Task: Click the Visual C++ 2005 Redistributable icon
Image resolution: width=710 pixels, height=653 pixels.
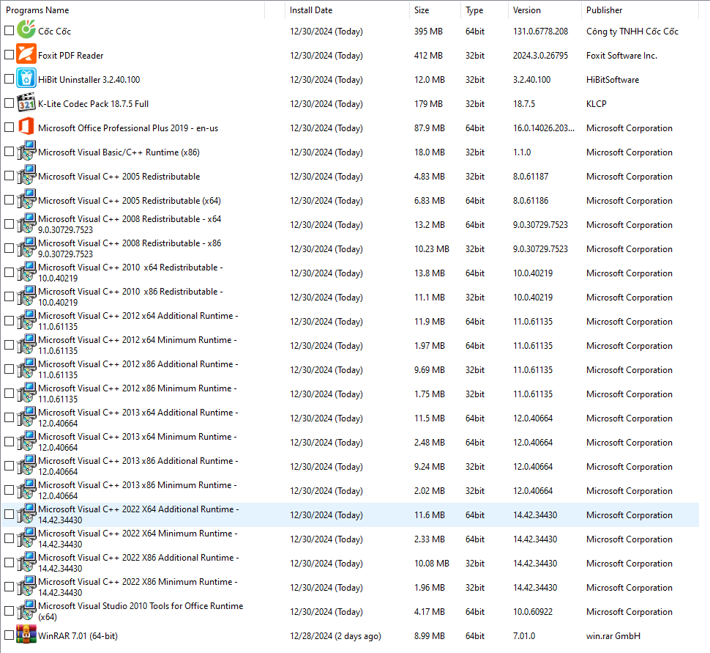Action: click(26, 176)
